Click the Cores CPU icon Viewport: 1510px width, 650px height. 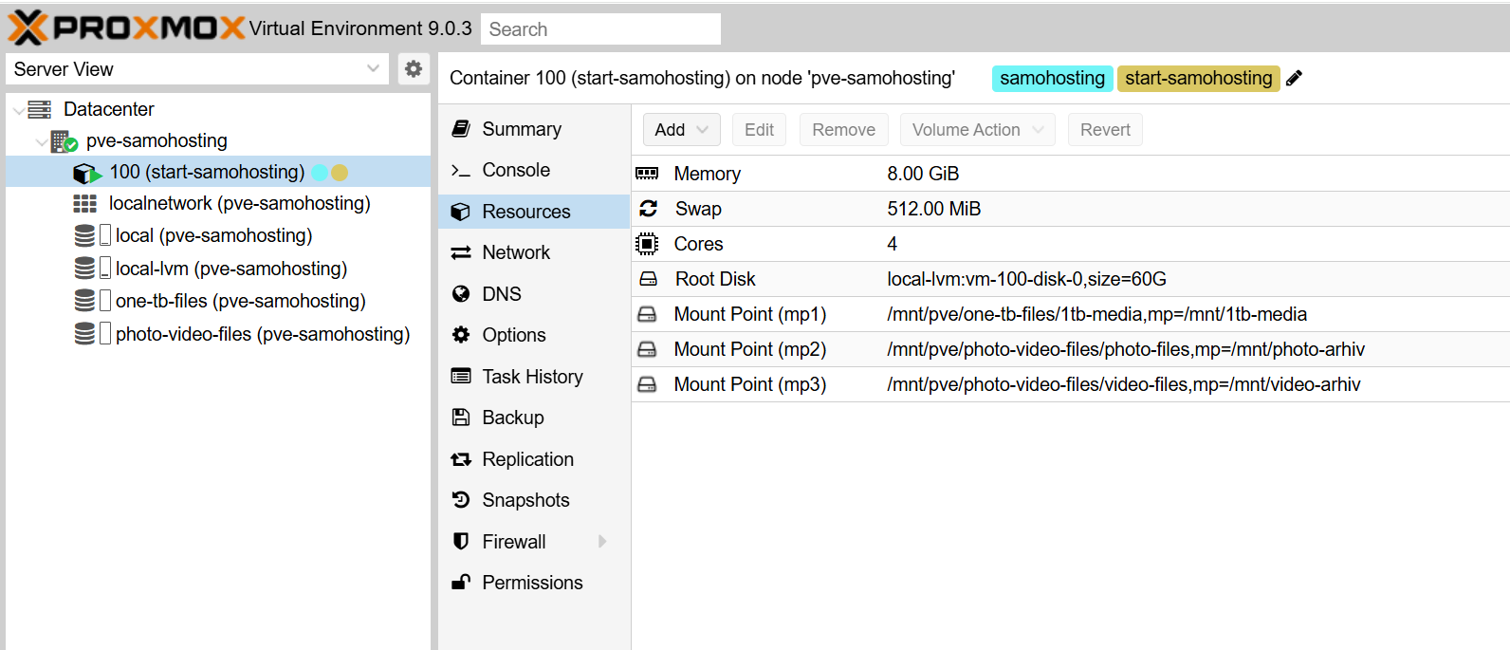pos(647,244)
